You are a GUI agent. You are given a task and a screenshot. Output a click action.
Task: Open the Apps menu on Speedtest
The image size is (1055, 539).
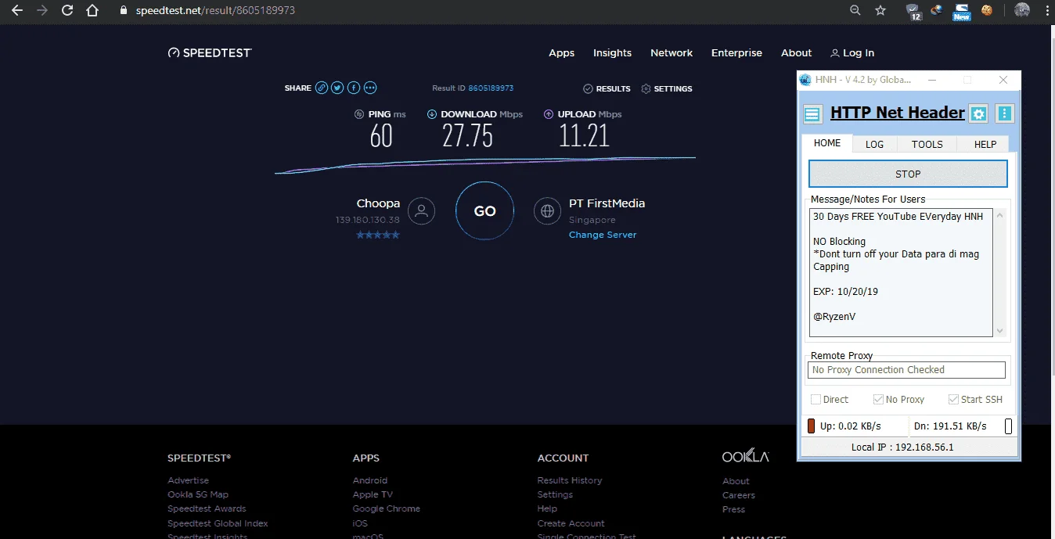[x=562, y=53]
